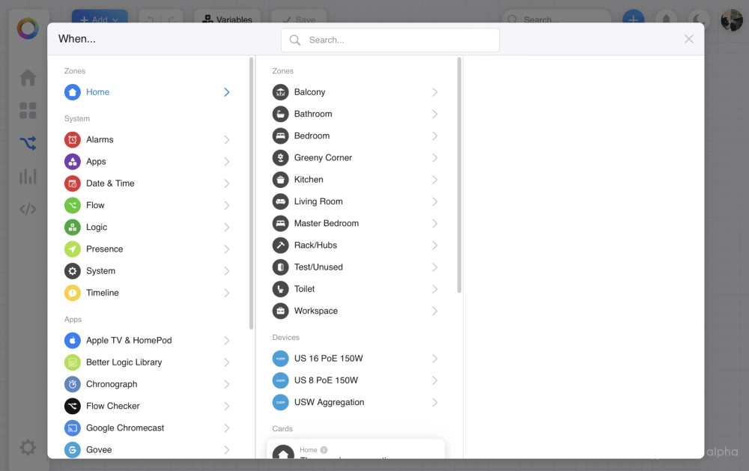Expand the Apple TV & HomePod chevron
The height and width of the screenshot is (471, 749).
point(226,341)
